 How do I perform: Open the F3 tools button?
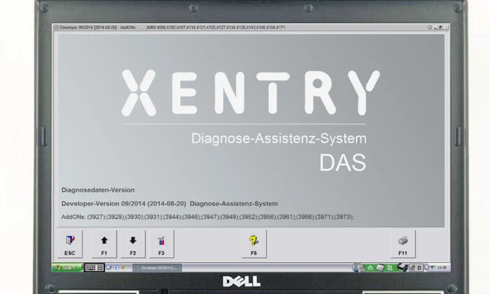pyautogui.click(x=161, y=244)
